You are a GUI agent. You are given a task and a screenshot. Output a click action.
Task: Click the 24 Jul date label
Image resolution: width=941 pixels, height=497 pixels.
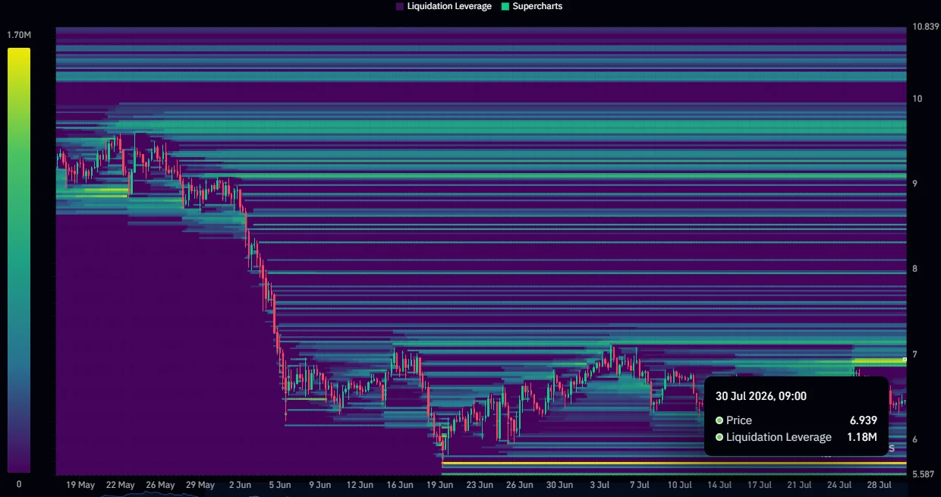839,484
